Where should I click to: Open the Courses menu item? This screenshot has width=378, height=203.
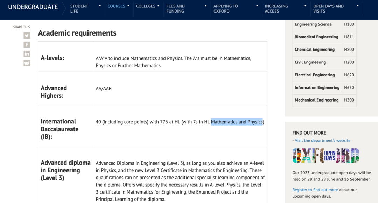pyautogui.click(x=116, y=6)
